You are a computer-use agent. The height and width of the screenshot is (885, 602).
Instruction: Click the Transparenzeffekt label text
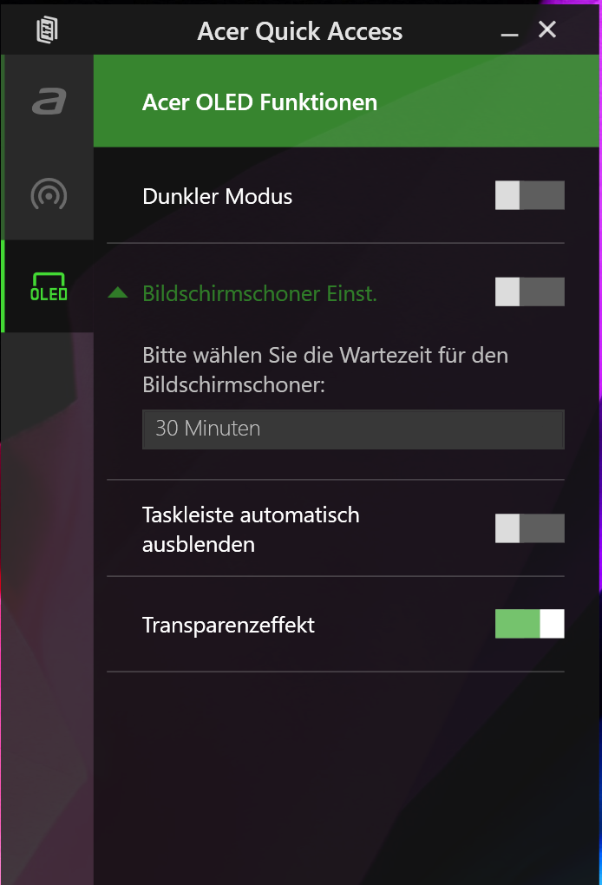click(x=228, y=625)
